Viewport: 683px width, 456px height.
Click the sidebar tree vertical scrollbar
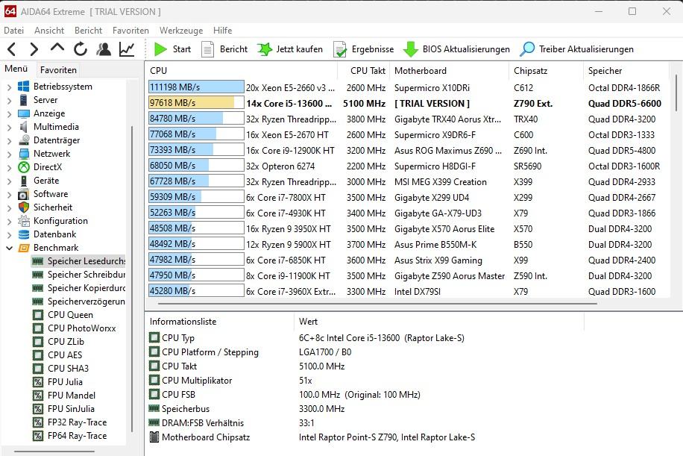pos(132,279)
